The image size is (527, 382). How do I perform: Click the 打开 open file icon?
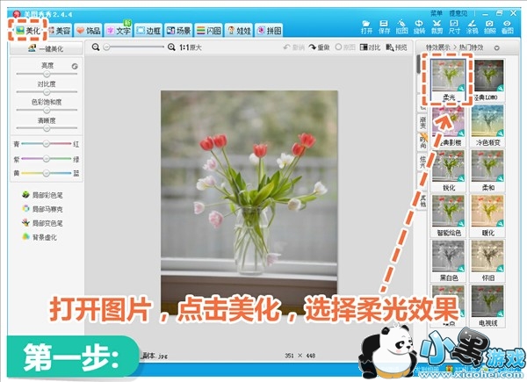point(366,27)
